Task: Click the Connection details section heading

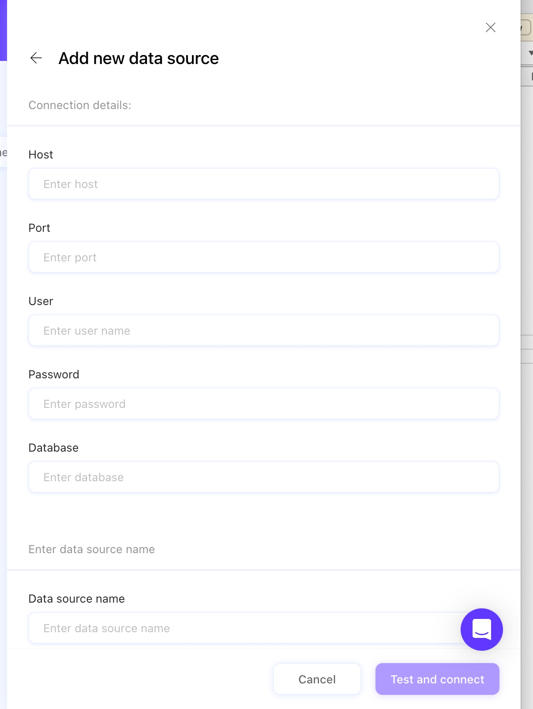Action: coord(80,105)
